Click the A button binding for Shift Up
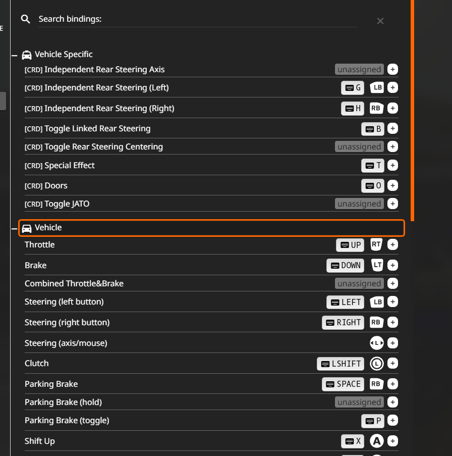 coord(377,441)
